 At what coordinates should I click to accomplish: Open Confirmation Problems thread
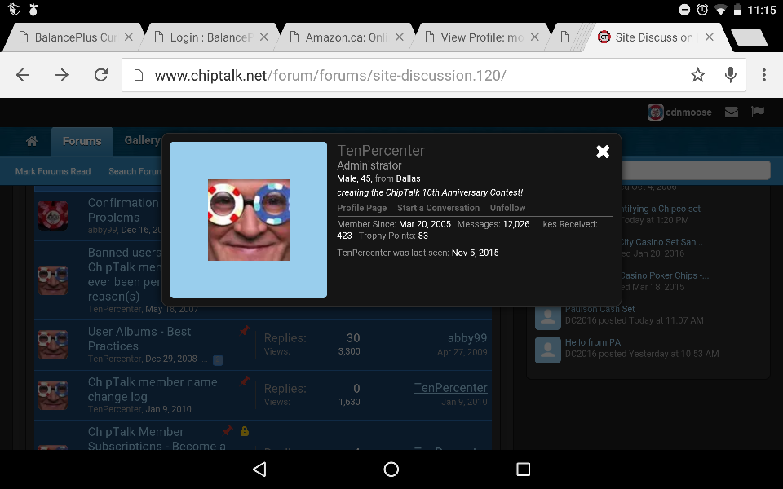coord(123,210)
